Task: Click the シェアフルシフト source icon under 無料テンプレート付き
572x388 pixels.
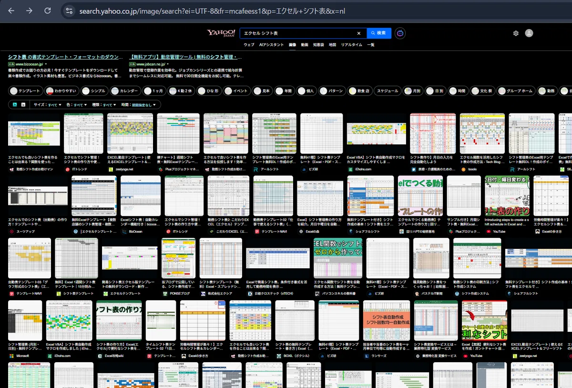Action: click(350, 231)
